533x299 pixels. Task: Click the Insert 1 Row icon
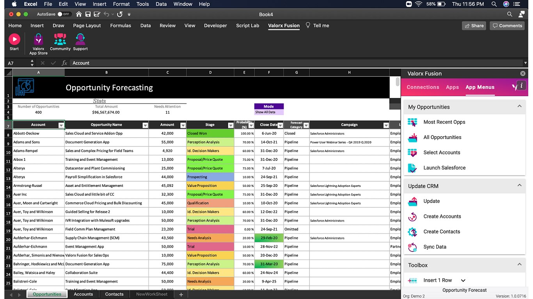click(412, 280)
